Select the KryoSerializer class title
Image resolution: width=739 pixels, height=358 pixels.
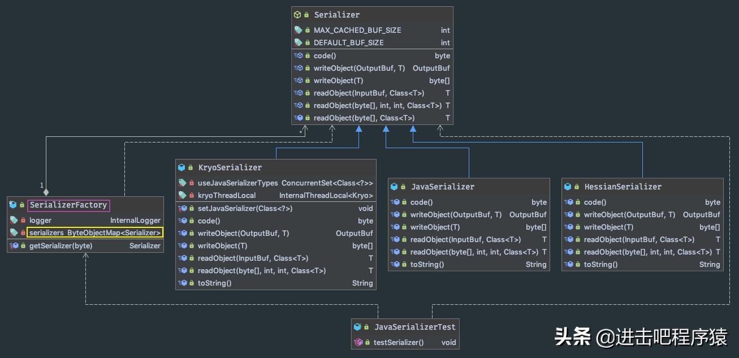(x=230, y=167)
